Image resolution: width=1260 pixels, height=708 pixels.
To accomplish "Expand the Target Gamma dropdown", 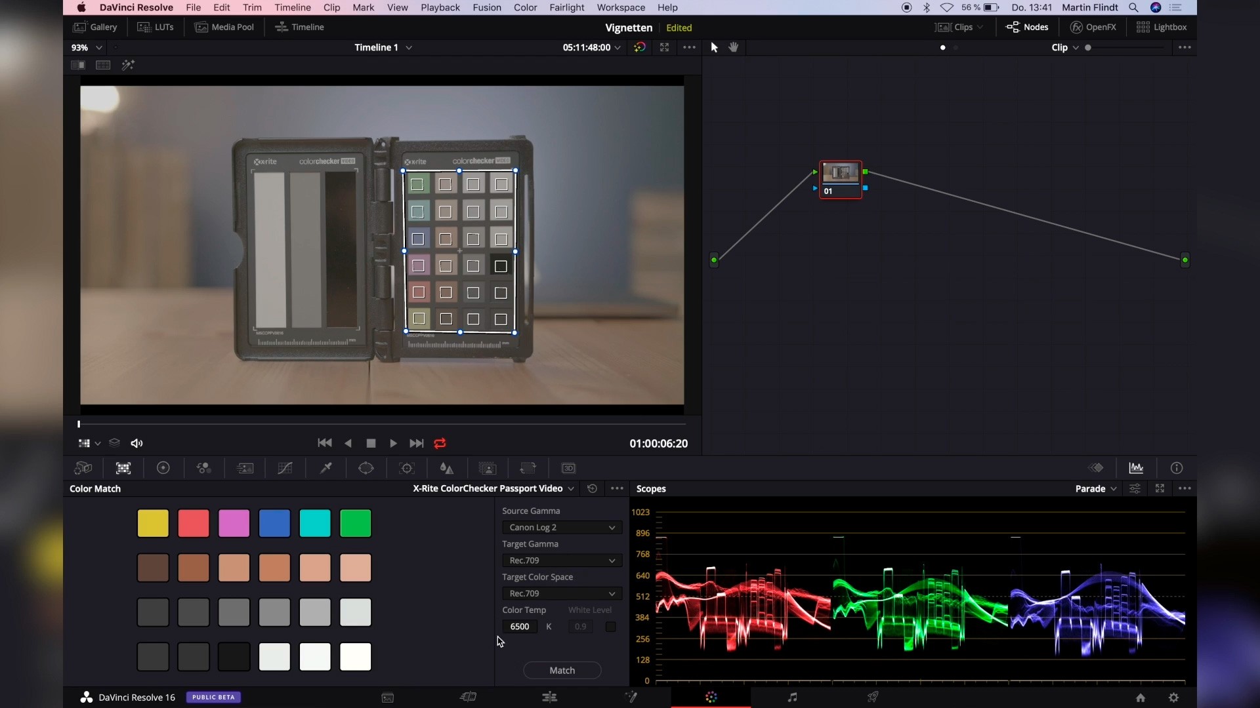I will click(x=561, y=560).
